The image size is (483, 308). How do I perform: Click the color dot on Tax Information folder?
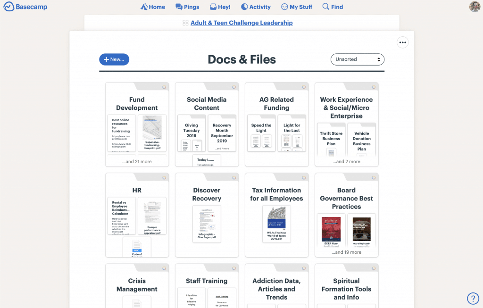(304, 178)
